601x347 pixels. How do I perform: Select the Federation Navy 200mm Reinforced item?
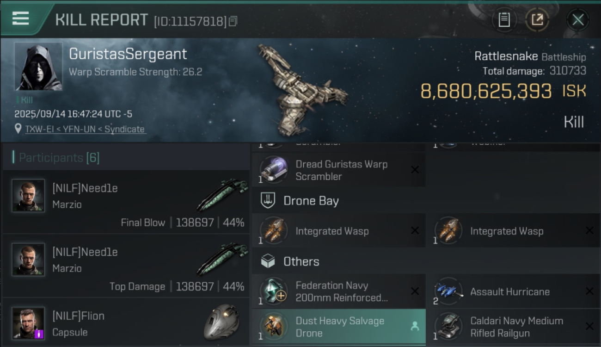click(341, 291)
